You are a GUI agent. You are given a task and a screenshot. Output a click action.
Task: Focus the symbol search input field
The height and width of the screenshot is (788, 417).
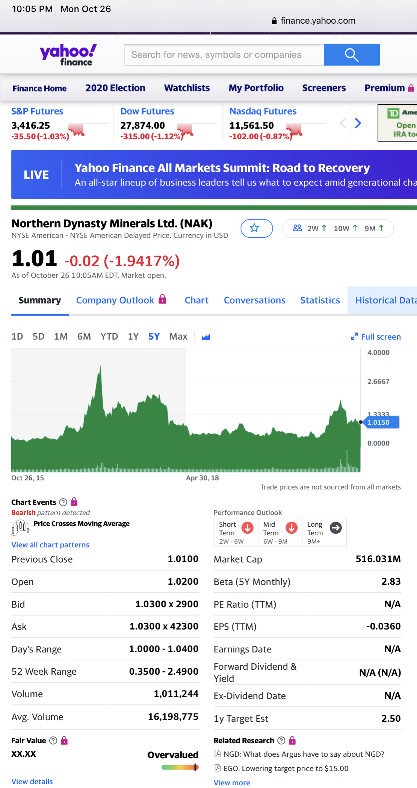tap(224, 55)
